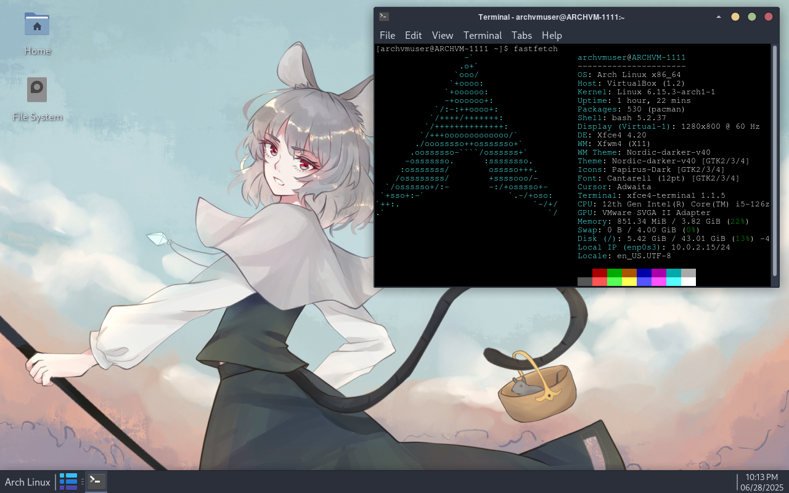Image resolution: width=789 pixels, height=493 pixels.
Task: Click the "Disk (/): 5.42 GiB" line
Action: tap(674, 238)
